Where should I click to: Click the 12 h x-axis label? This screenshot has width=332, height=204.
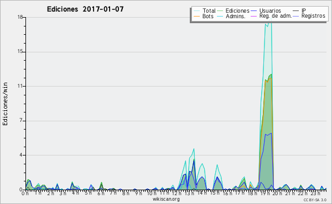[176, 194]
